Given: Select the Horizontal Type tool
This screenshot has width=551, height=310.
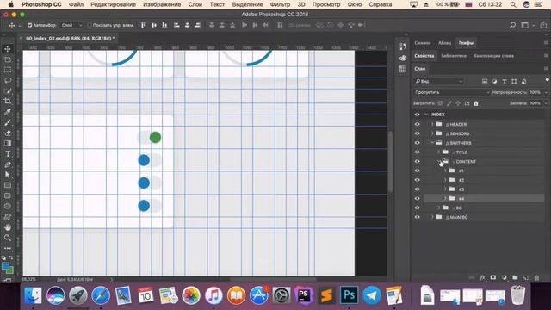Looking at the screenshot, I should click(8, 154).
